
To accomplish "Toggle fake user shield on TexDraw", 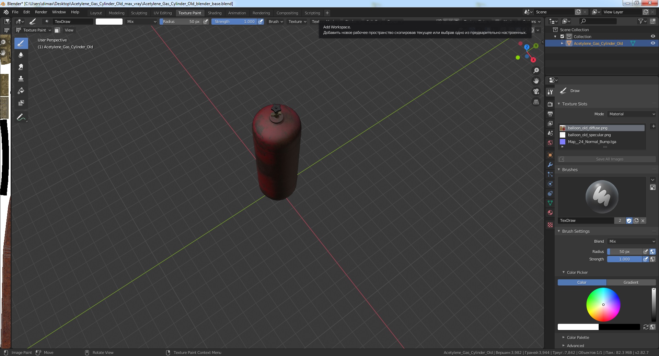I will coord(629,221).
